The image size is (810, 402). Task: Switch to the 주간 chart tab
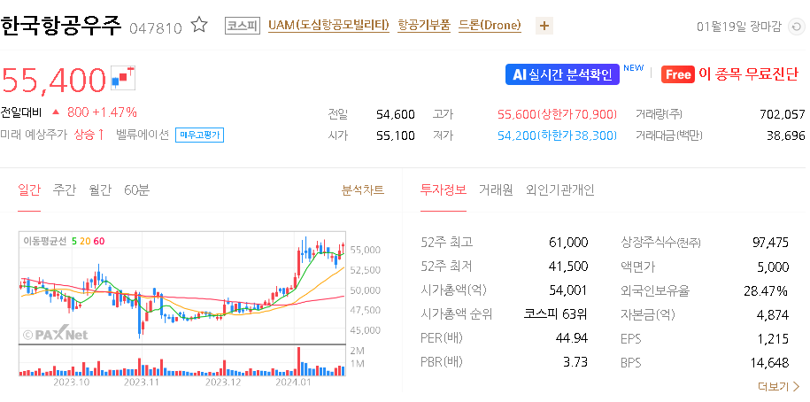point(64,189)
